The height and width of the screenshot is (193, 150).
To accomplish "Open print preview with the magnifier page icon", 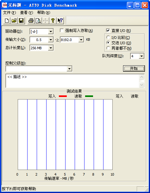I will 38,21.
